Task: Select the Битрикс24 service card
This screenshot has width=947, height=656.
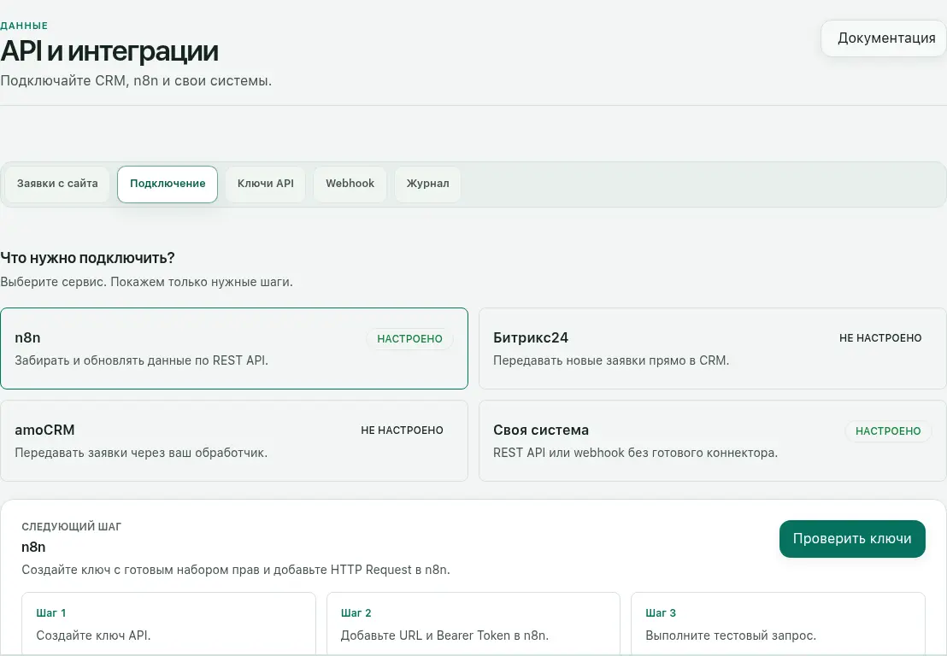Action: [713, 348]
